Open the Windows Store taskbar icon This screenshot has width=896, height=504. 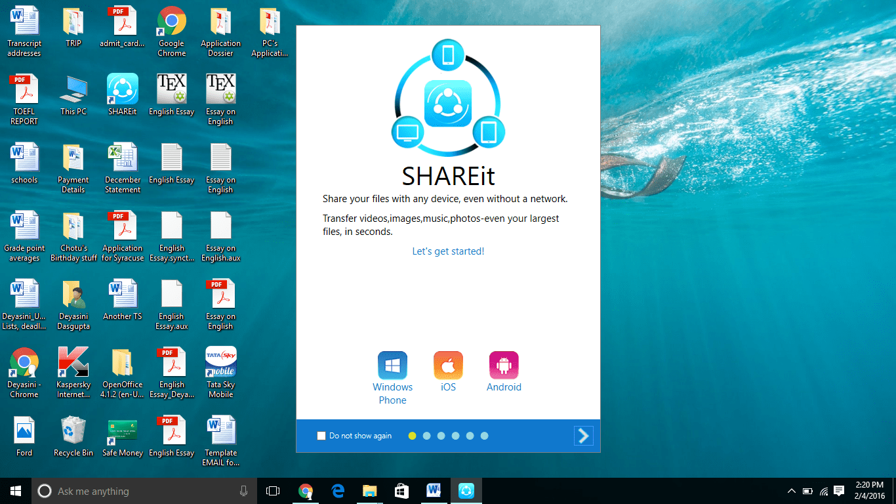(x=402, y=491)
